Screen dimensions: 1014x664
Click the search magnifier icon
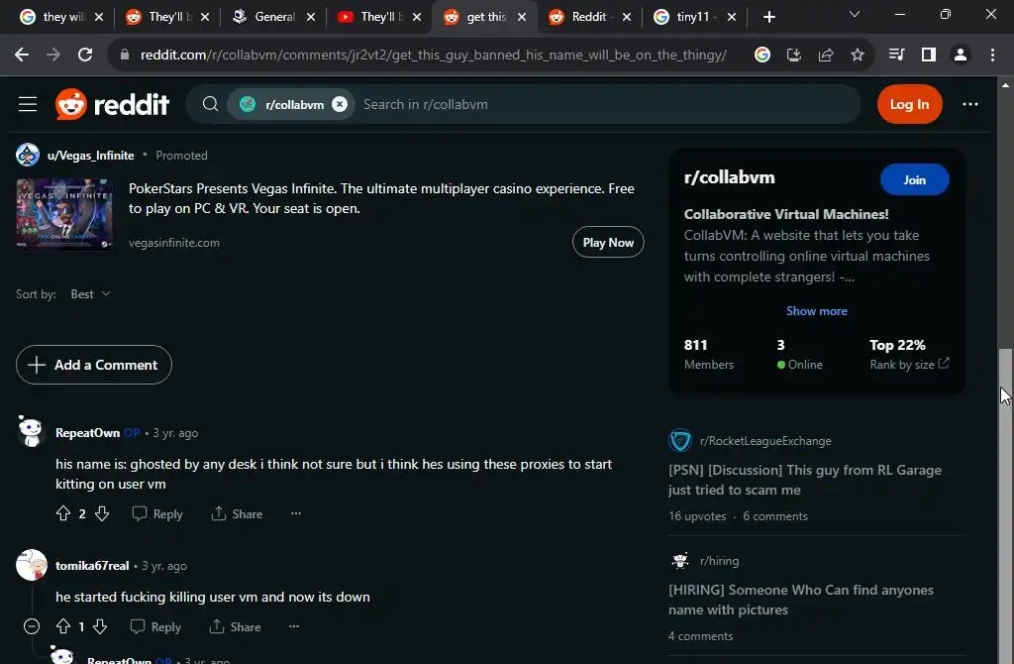click(210, 104)
